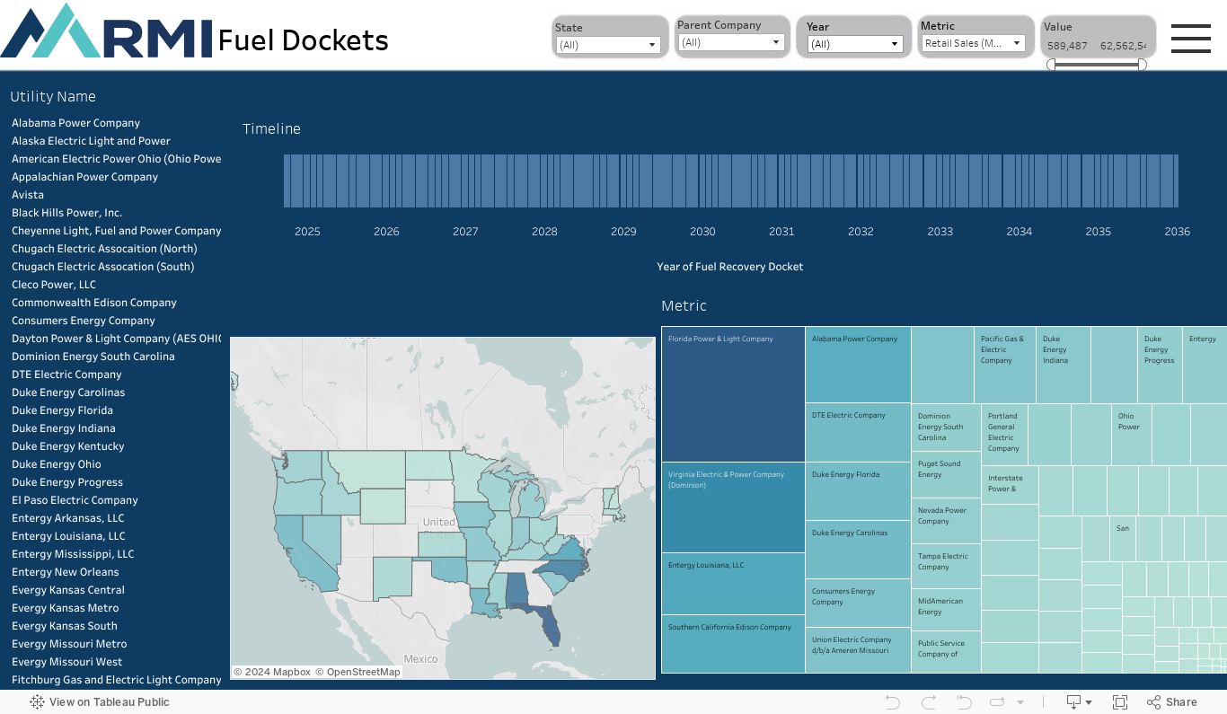Click the minimum value field 589,487
Screen dimensions: 1227x714
click(x=1067, y=46)
